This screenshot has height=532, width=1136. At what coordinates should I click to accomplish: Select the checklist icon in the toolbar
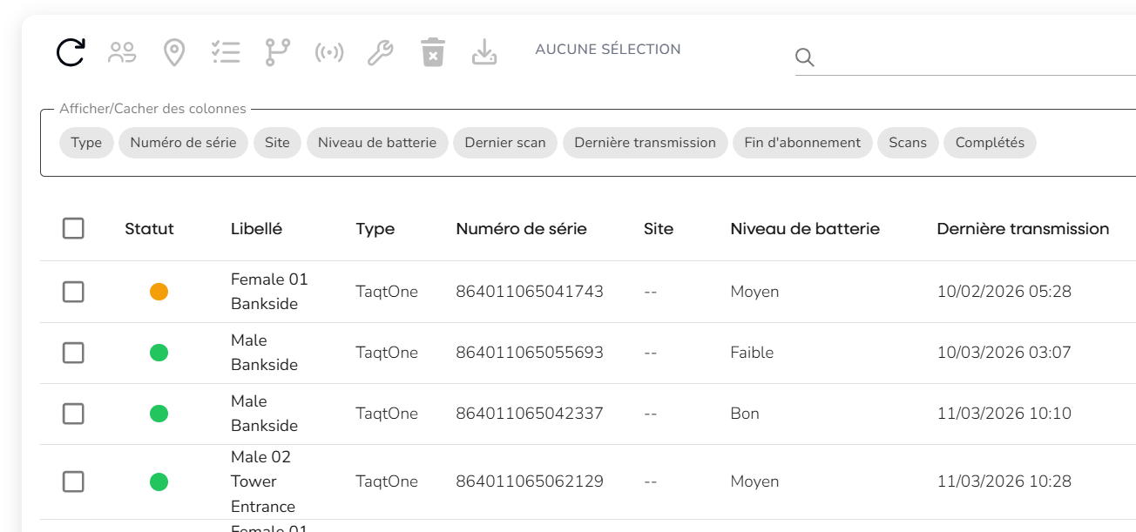[x=226, y=51]
